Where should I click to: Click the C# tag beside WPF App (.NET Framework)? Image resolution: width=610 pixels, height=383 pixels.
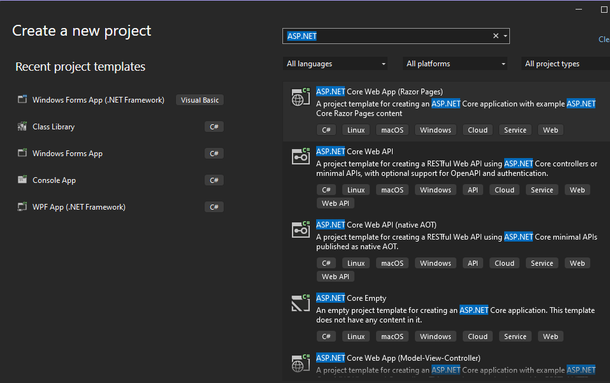214,207
